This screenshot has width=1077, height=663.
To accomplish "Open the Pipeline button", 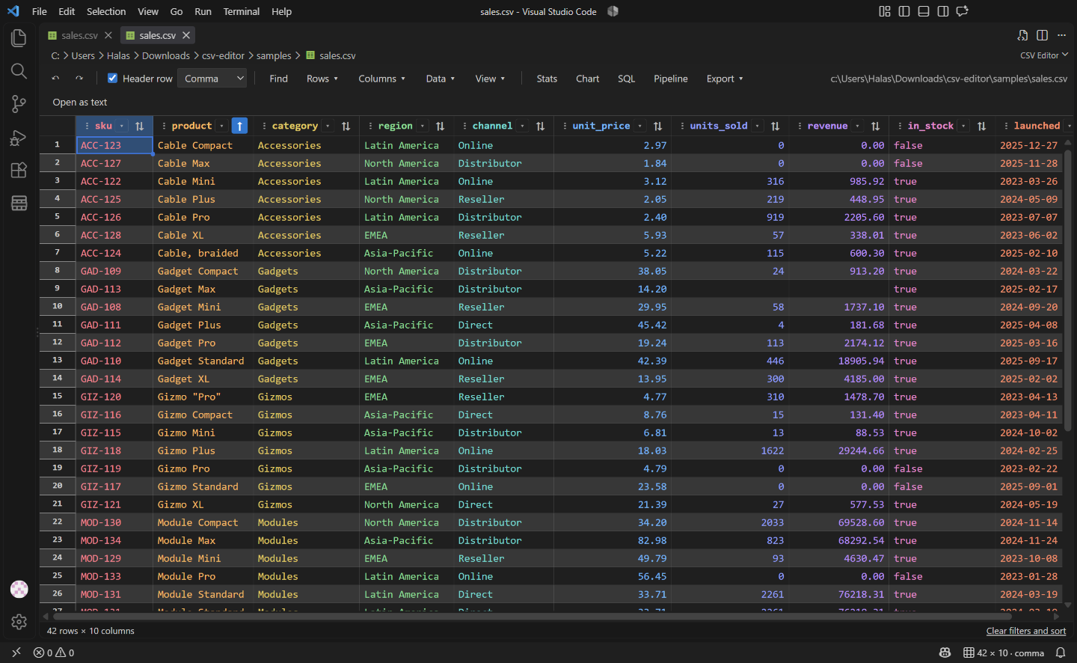I will [x=671, y=79].
